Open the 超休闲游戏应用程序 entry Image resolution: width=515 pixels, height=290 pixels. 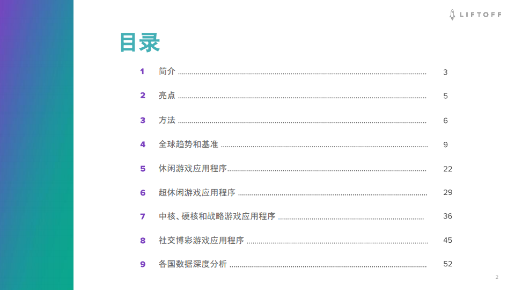pos(197,192)
